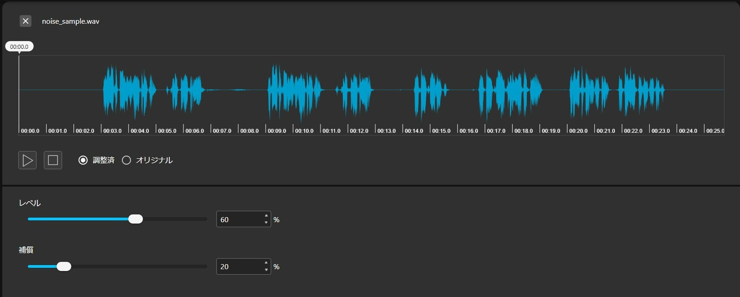Click the レベル slider handle

click(x=136, y=219)
